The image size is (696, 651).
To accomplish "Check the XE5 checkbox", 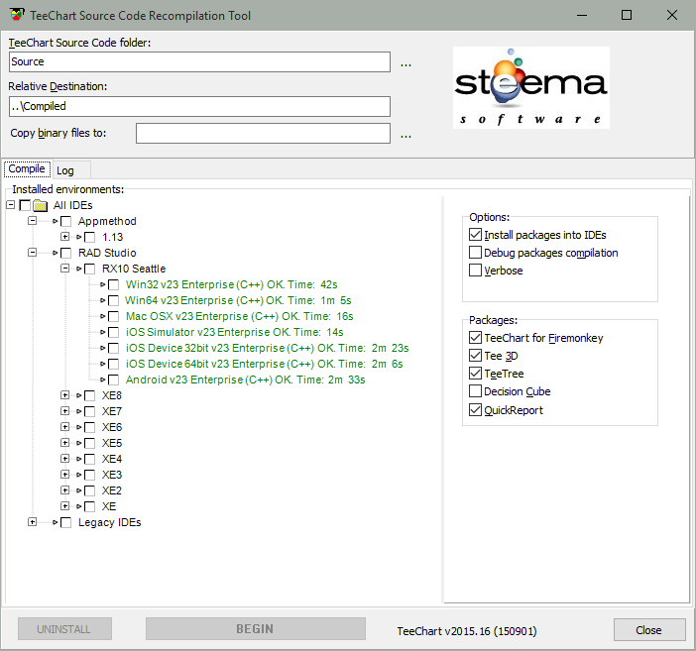I will (x=89, y=443).
